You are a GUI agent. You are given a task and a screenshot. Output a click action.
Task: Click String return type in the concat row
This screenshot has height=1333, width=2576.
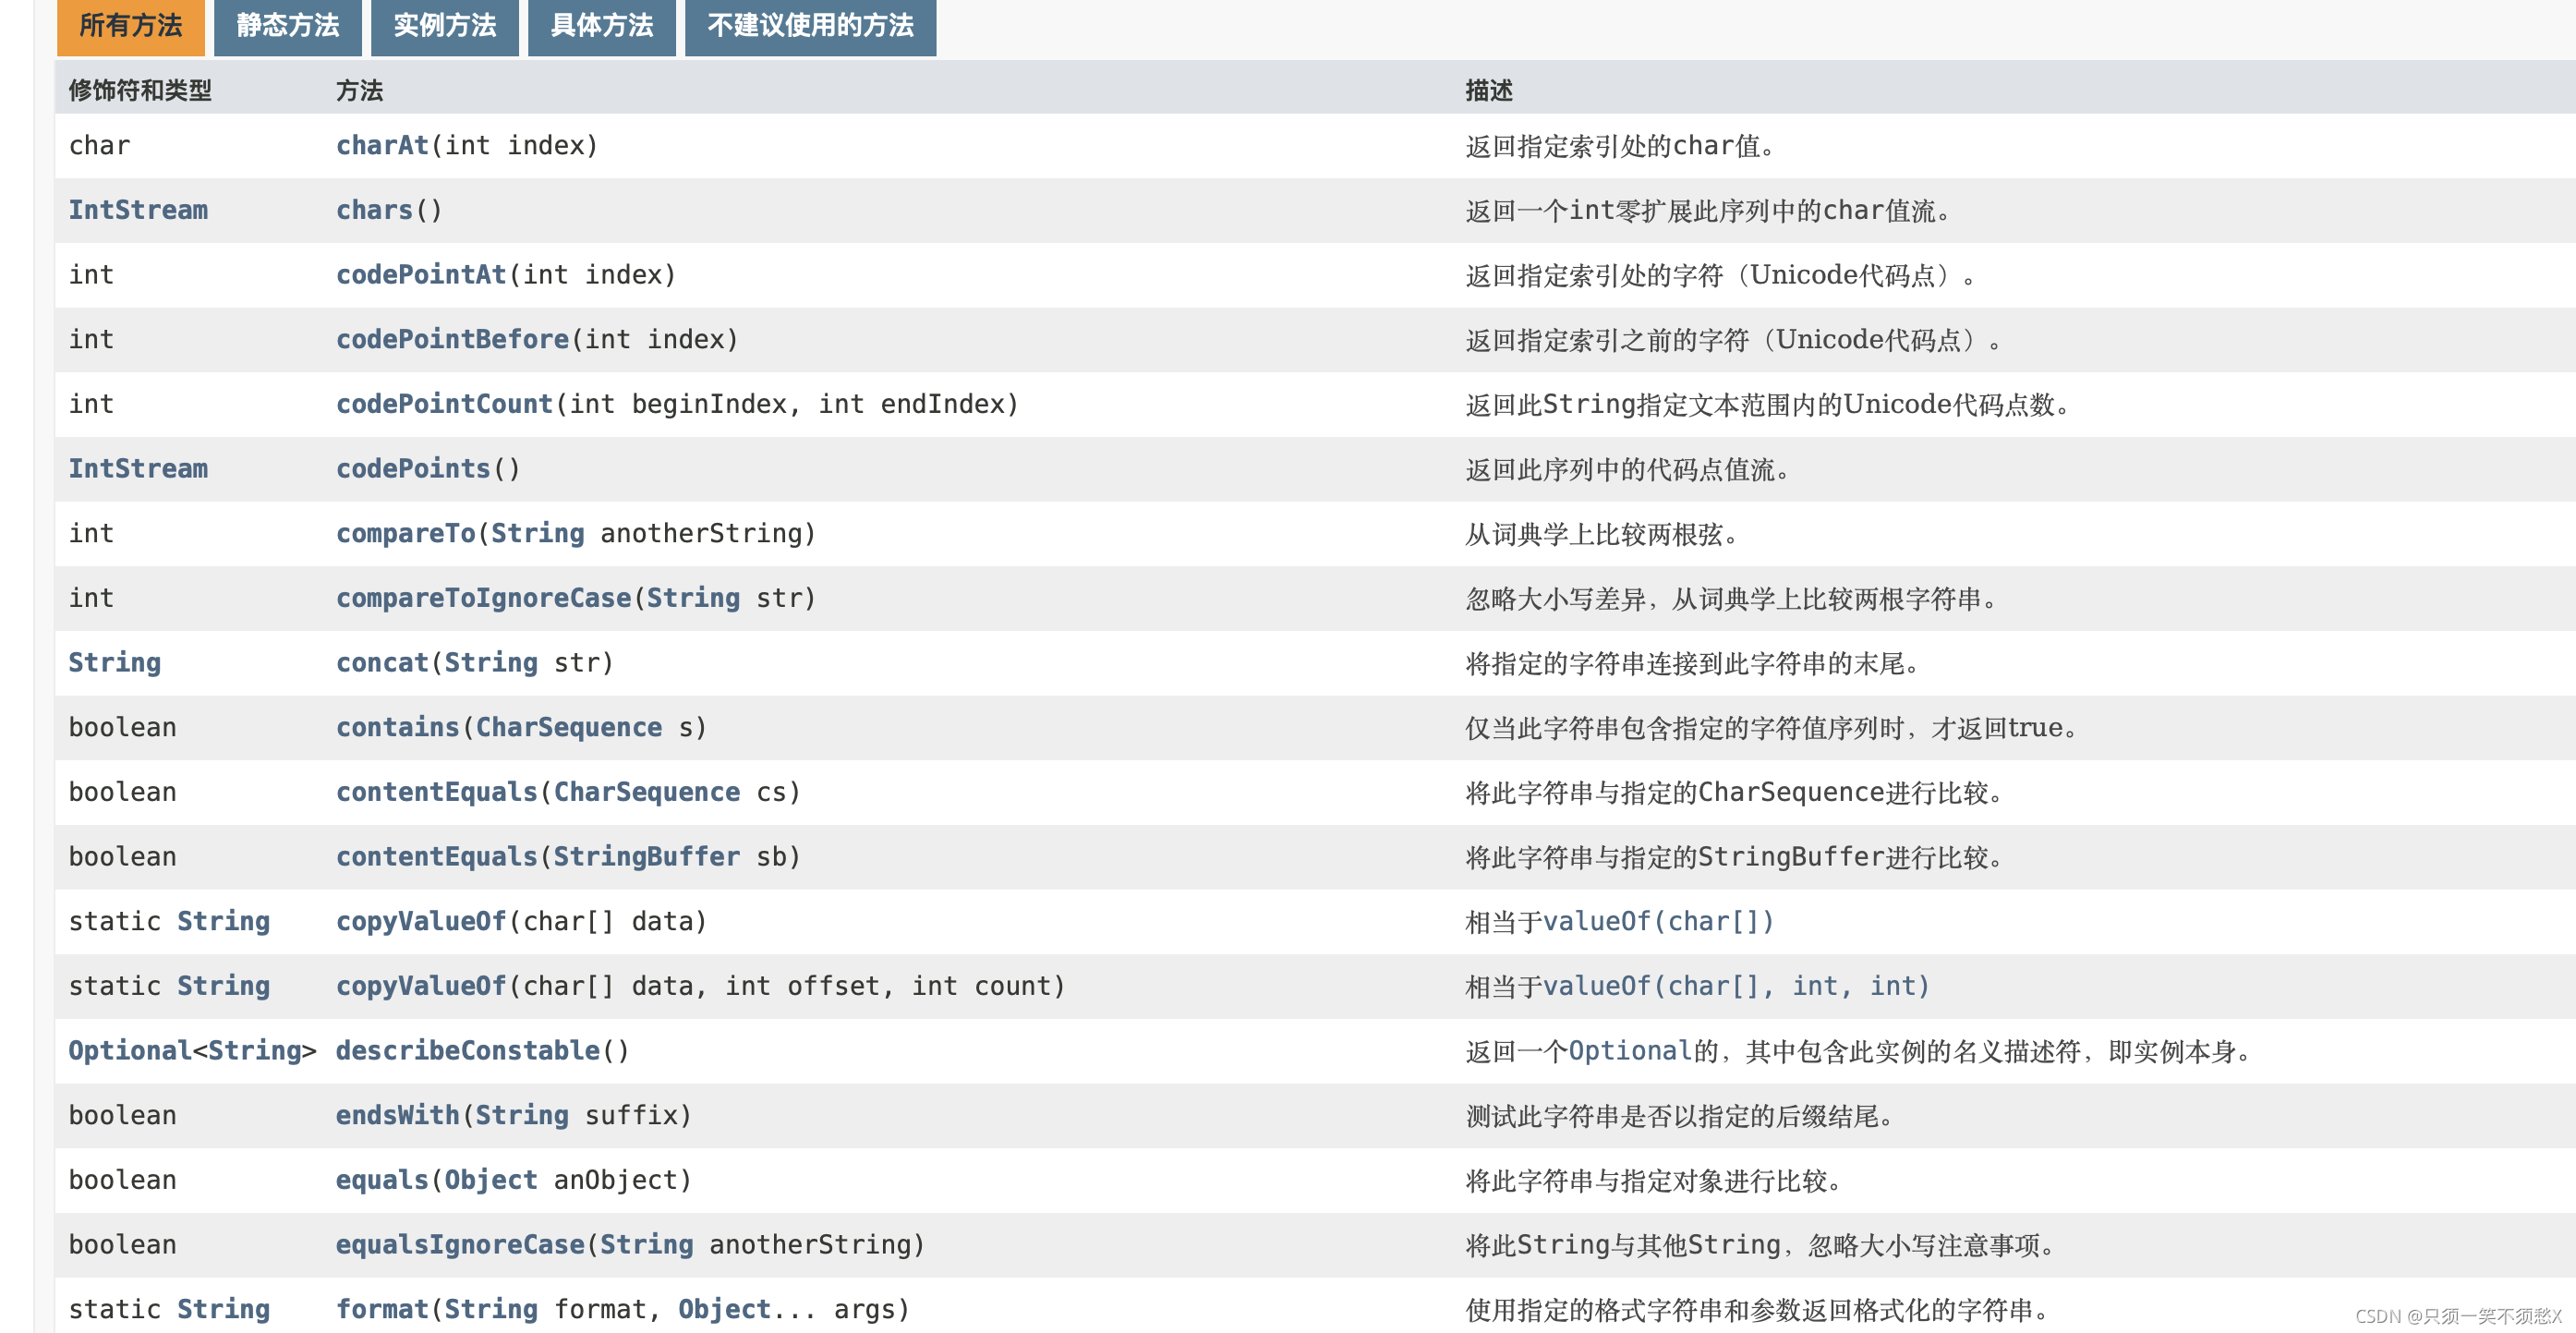pos(114,663)
